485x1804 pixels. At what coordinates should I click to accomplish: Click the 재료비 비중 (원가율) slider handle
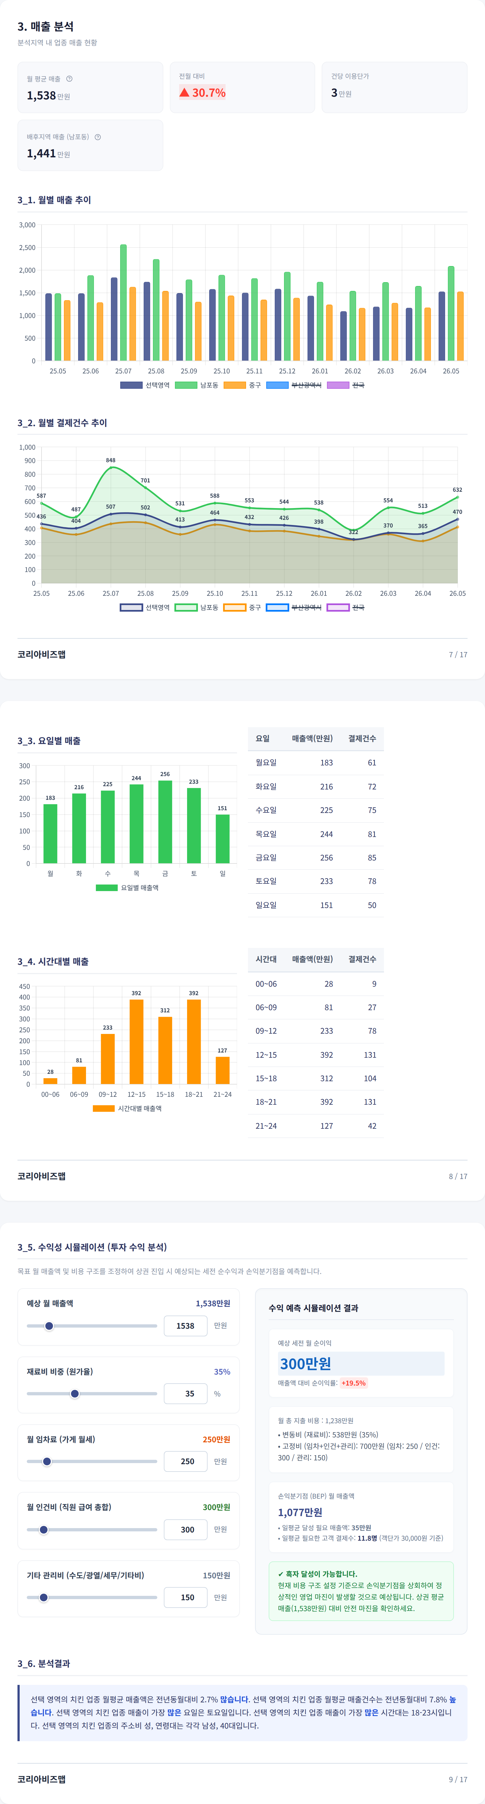[x=75, y=1394]
